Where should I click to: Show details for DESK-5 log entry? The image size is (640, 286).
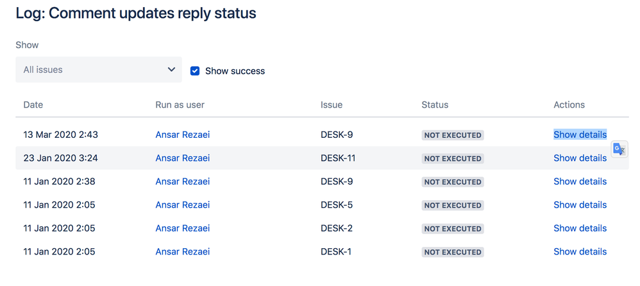[x=580, y=205]
